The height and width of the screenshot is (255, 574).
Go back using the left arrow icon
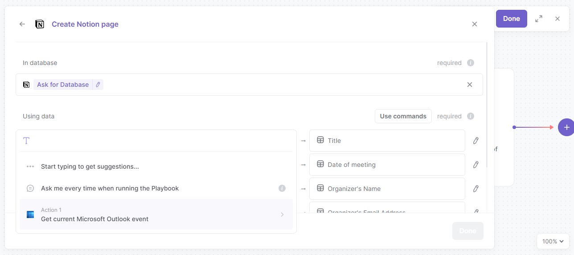pyautogui.click(x=22, y=24)
